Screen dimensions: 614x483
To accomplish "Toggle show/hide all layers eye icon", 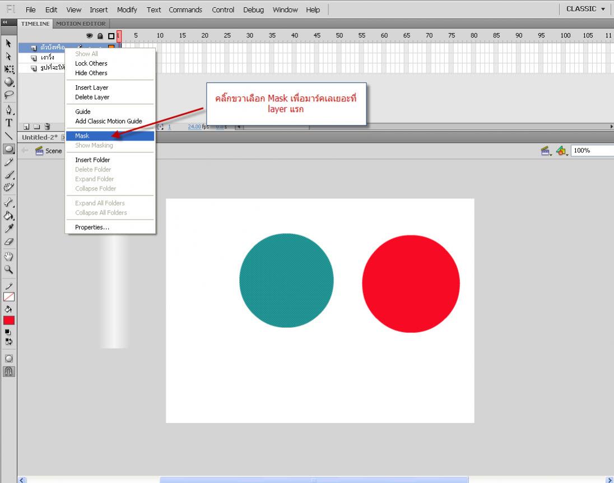I will [89, 36].
